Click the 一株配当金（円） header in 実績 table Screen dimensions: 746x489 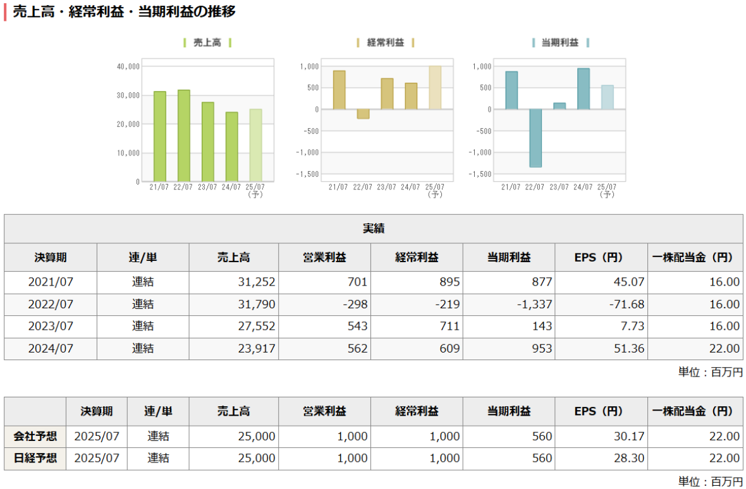(x=693, y=258)
